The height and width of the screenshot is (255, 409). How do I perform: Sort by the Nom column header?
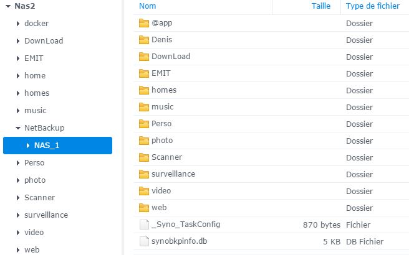[147, 6]
